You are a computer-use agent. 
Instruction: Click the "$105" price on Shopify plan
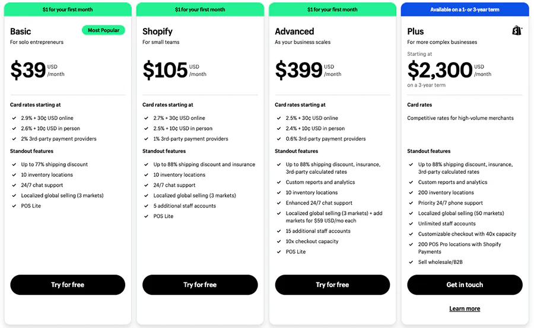165,71
